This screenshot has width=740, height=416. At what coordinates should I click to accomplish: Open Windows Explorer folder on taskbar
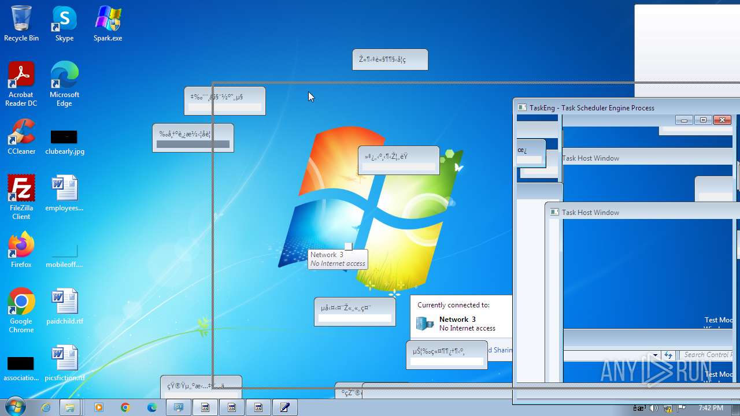(x=69, y=407)
